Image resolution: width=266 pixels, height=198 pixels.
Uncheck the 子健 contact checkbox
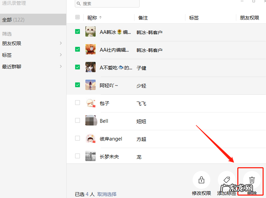tap(78, 67)
